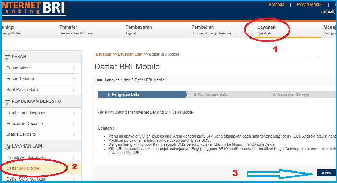Click the PESAN section header icon

coord(7,57)
